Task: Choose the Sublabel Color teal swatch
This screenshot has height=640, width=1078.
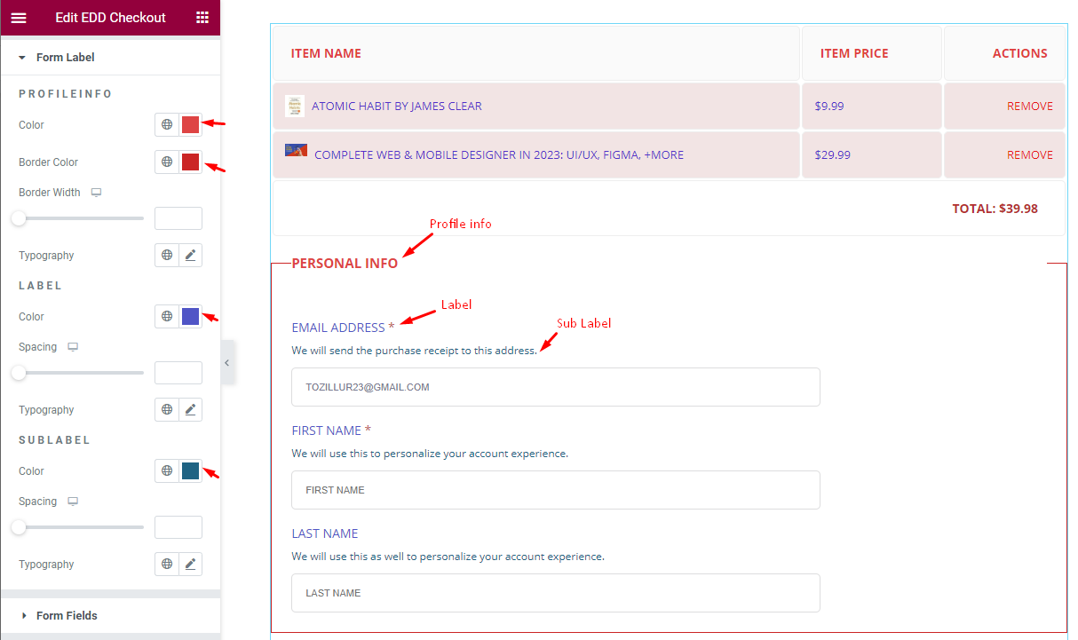Action: pyautogui.click(x=190, y=470)
